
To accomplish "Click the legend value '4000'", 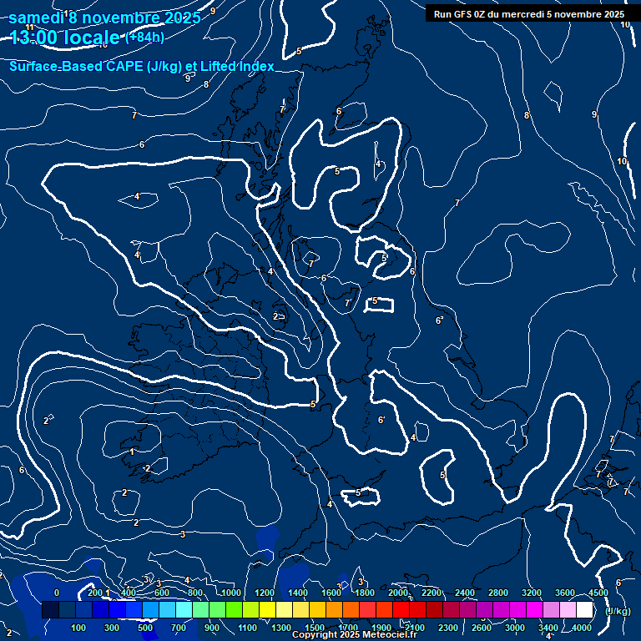I will [x=581, y=628].
